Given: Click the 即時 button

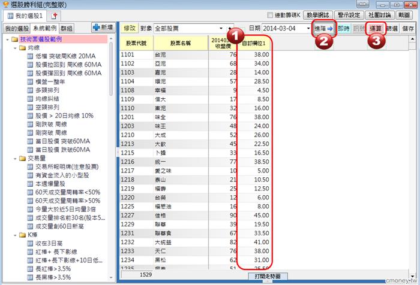Looking at the screenshot, I should point(343,28).
